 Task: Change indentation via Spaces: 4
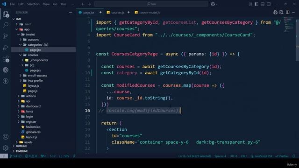click(x=220, y=156)
